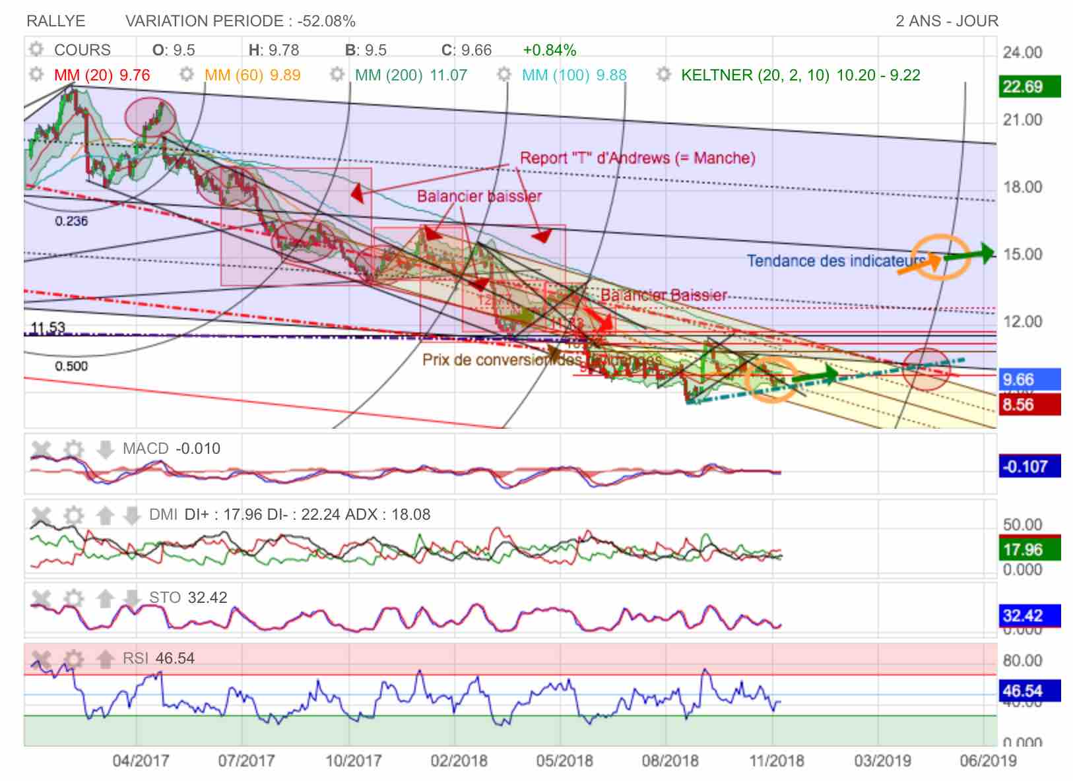Select the MM (200) 11.07 legend
Screen dimensions: 1073x781
pyautogui.click(x=411, y=75)
